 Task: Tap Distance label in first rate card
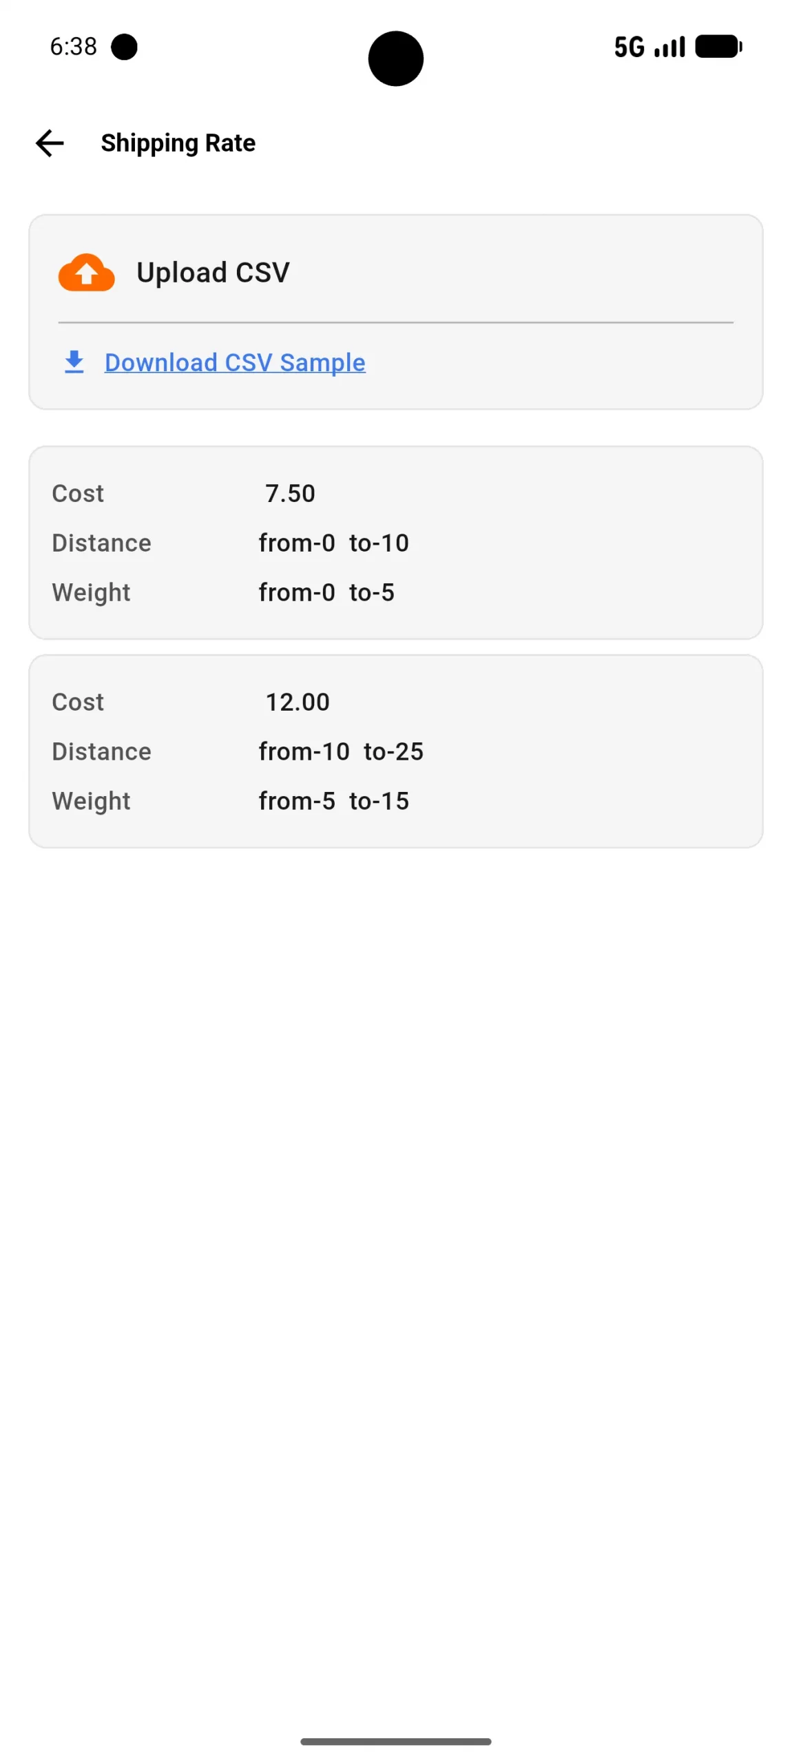[102, 543]
